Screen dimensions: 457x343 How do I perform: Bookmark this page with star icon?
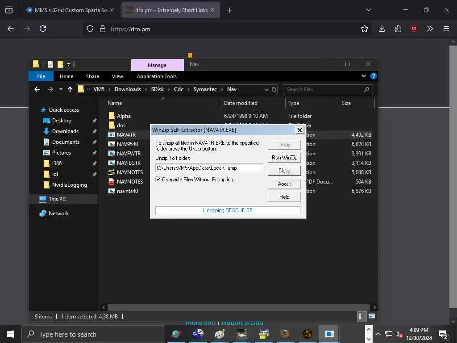click(364, 29)
